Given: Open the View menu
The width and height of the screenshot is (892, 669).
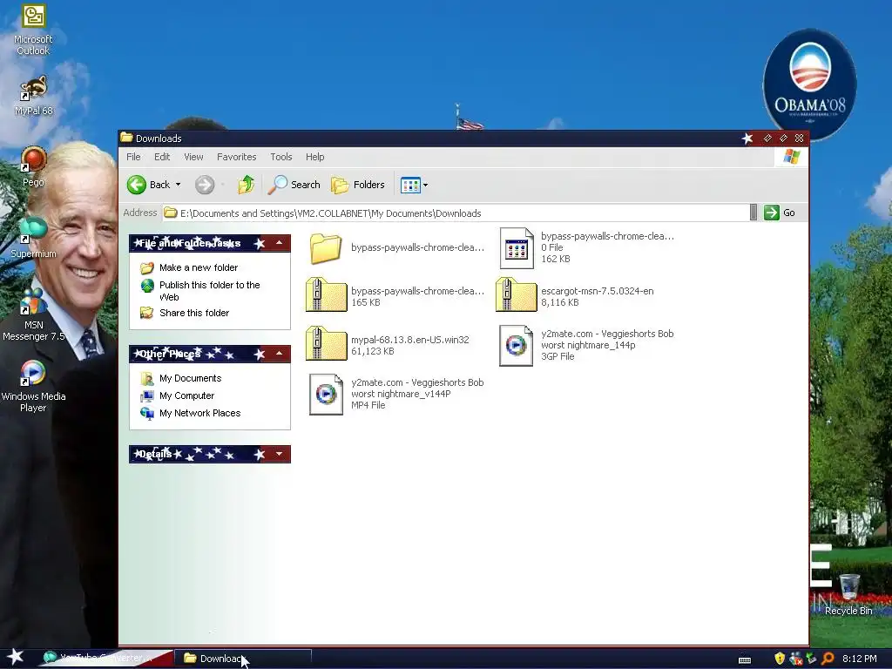Looking at the screenshot, I should click(x=193, y=157).
